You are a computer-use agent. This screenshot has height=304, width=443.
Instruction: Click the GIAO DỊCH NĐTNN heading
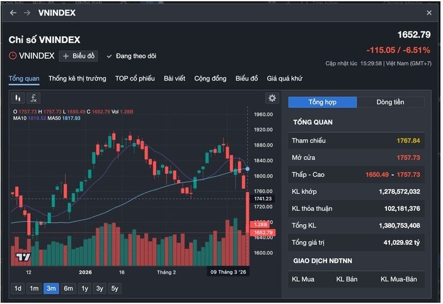(323, 261)
